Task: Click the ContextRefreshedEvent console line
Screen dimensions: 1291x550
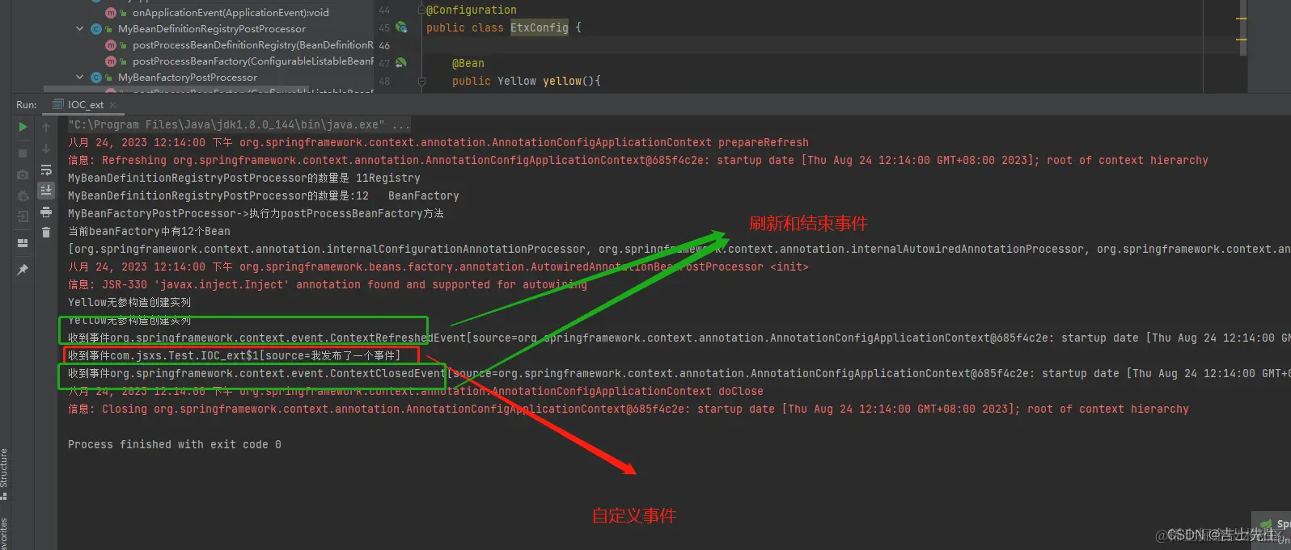Action: [x=679, y=338]
